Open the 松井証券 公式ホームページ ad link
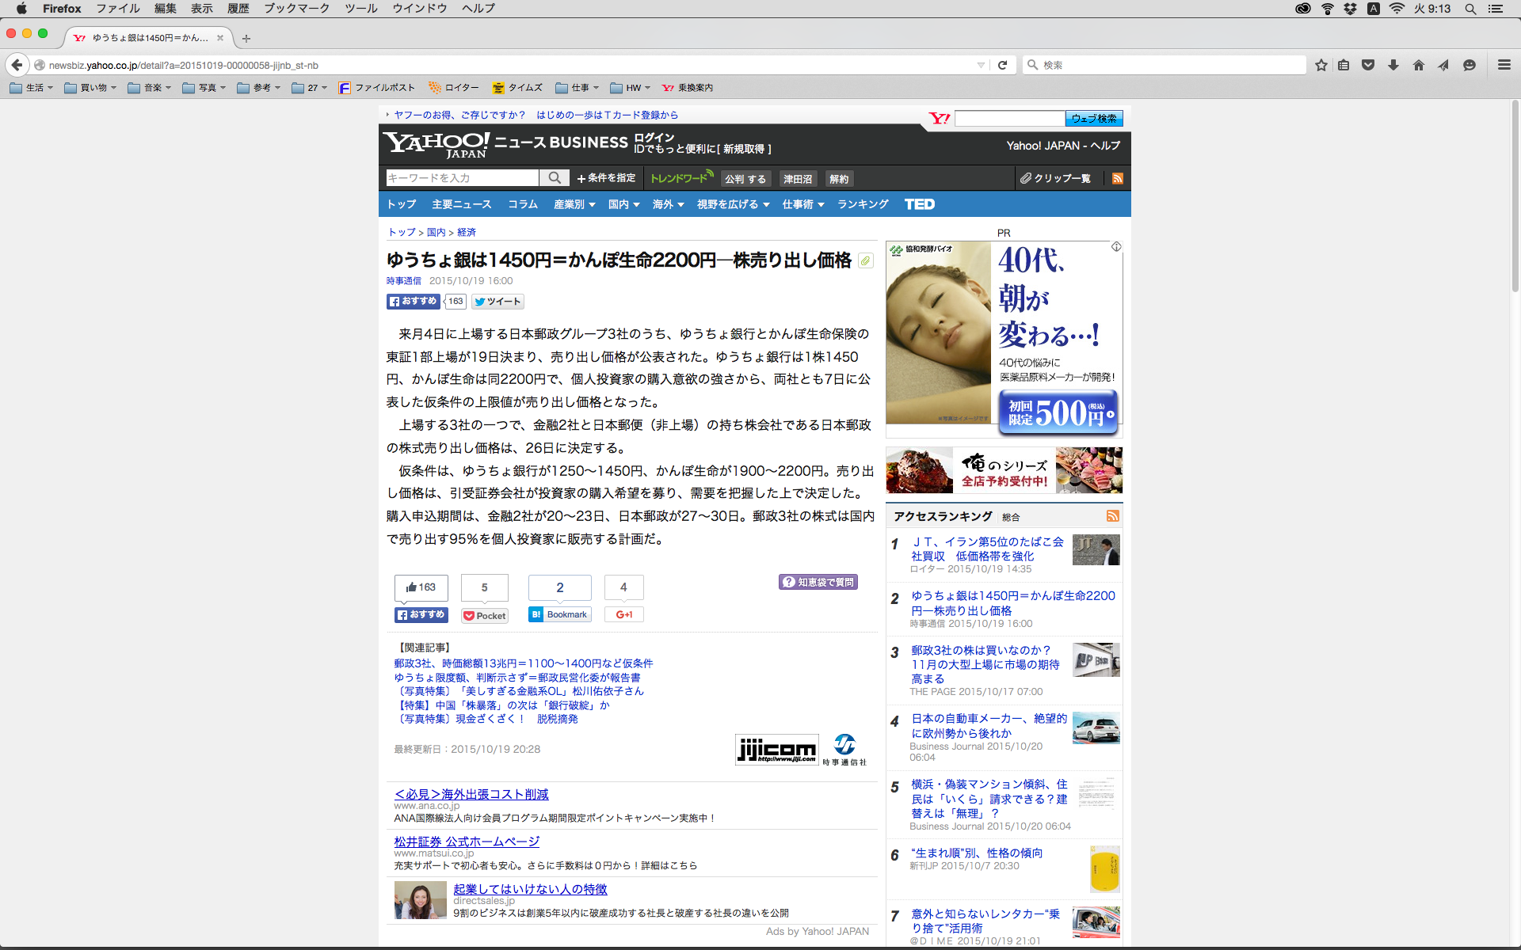Image resolution: width=1521 pixels, height=950 pixels. (x=467, y=842)
